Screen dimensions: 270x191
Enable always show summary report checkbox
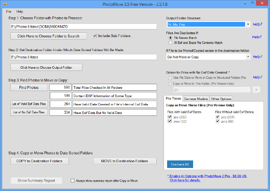click(73, 181)
